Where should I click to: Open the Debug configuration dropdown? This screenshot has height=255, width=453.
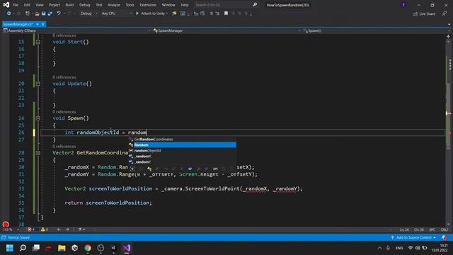[88, 13]
